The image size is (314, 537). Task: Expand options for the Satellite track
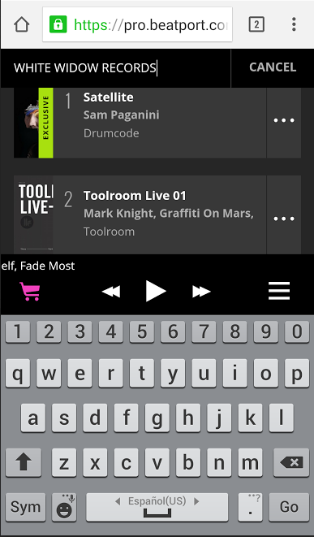point(284,120)
